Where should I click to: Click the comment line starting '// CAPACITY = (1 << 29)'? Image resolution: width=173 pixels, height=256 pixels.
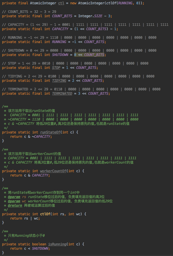[85, 25]
